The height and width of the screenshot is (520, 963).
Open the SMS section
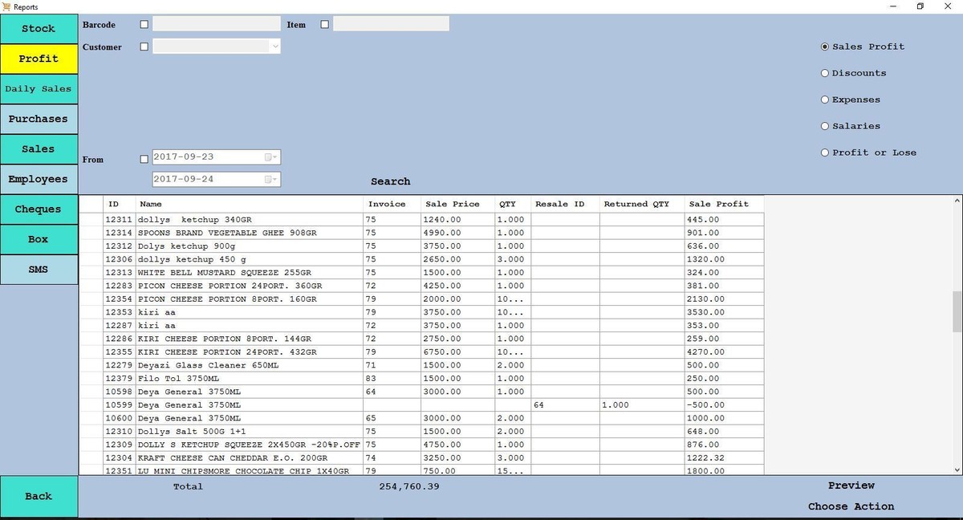coord(39,270)
